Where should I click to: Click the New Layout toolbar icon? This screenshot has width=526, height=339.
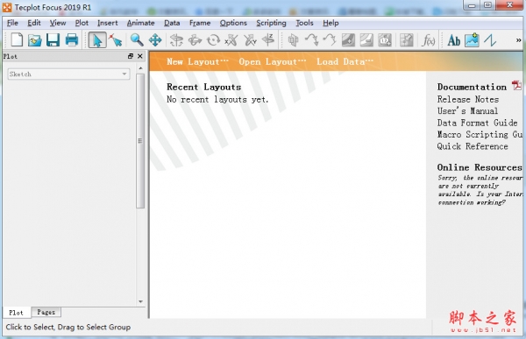pos(17,40)
